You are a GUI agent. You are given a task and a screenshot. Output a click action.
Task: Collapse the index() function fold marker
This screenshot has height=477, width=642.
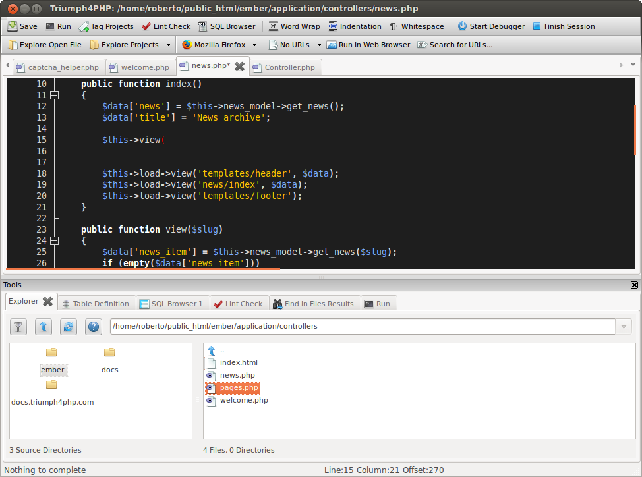pyautogui.click(x=55, y=96)
